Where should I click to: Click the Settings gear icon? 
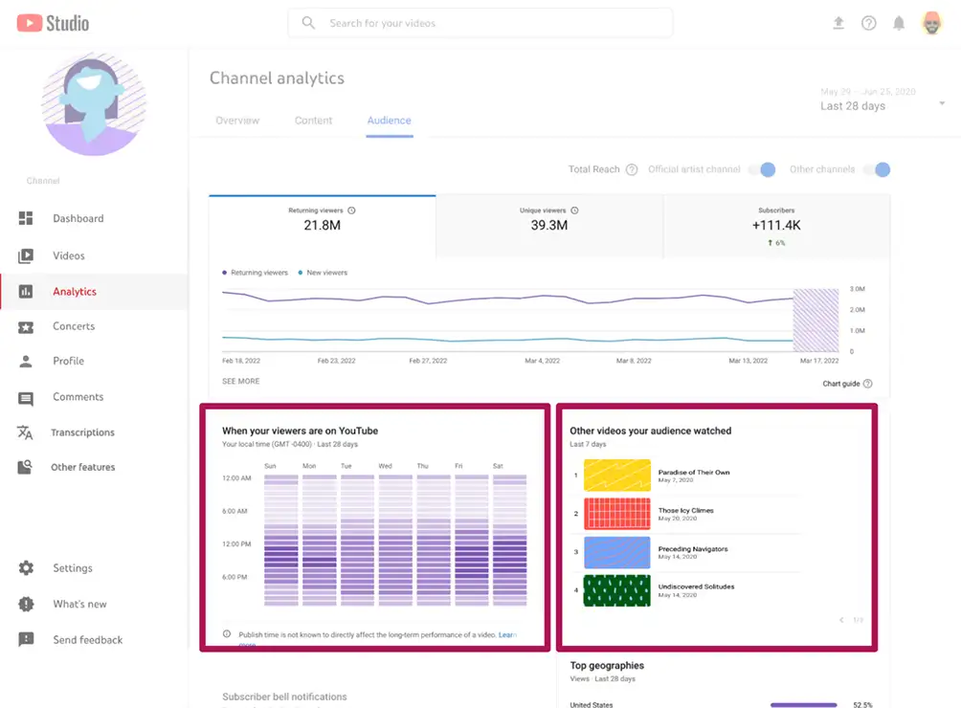click(x=26, y=567)
